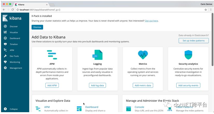Image resolution: width=214 pixels, height=114 pixels.
Task: Click Set up index patterns button
Action: pyautogui.click(x=194, y=41)
